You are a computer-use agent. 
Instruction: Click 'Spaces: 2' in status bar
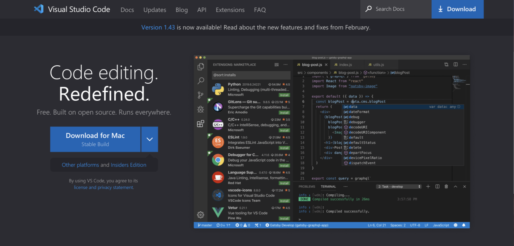point(398,225)
